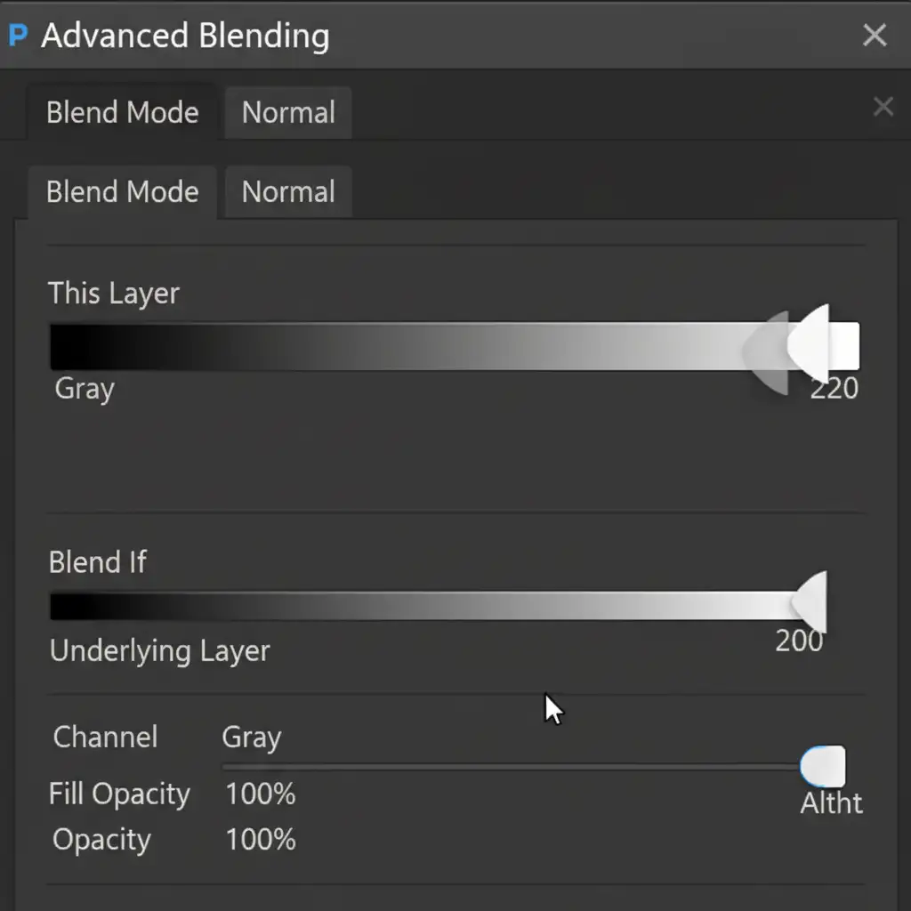Click the Altht label
911x911 pixels.
831,803
